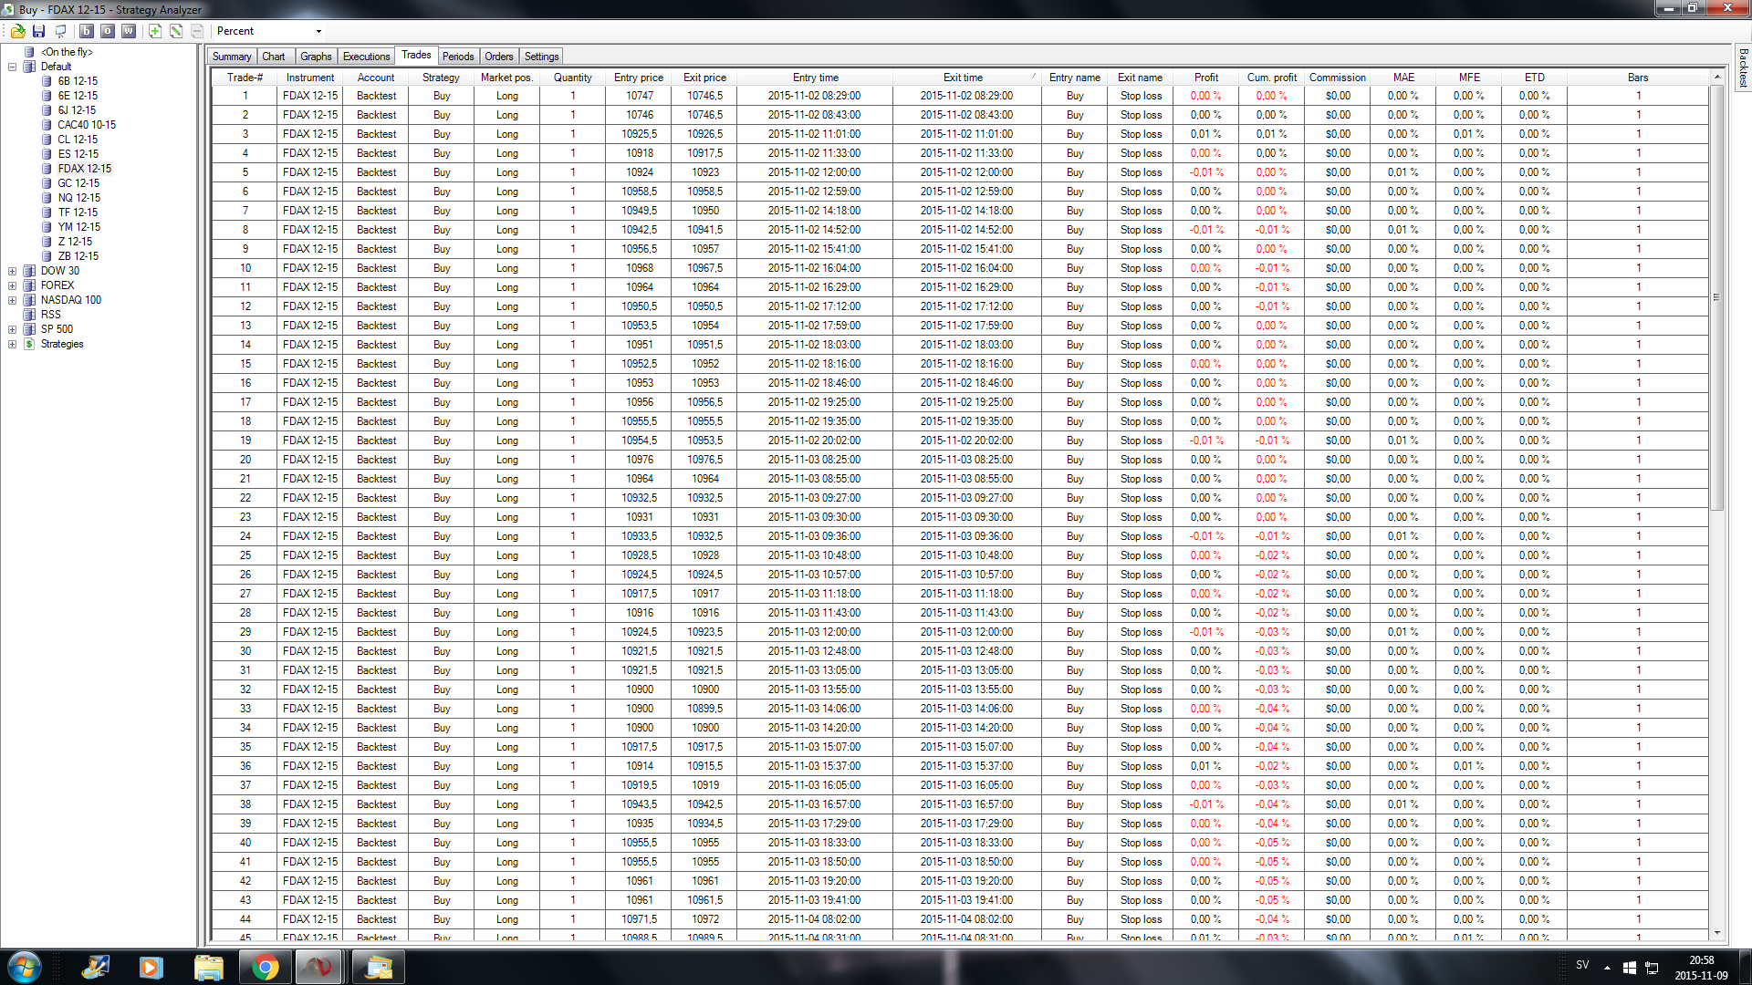Image resolution: width=1752 pixels, height=985 pixels.
Task: Open the Executions tab
Action: [366, 57]
